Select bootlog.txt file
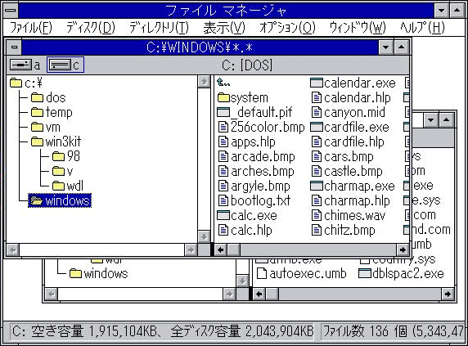This screenshot has width=468, height=346. tap(254, 200)
